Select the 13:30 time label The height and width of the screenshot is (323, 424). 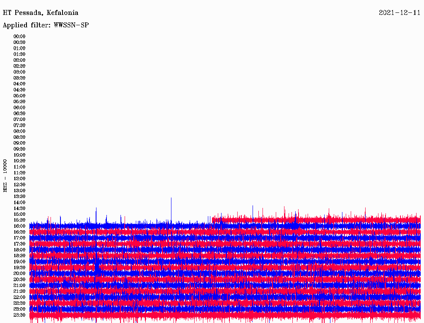coord(19,197)
